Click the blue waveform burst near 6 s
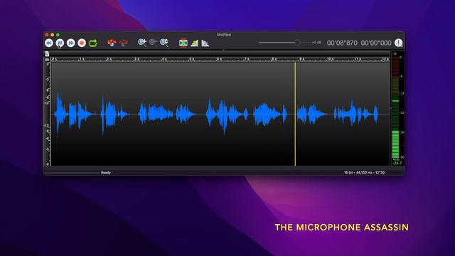The height and width of the screenshot is (256, 455). (223, 114)
